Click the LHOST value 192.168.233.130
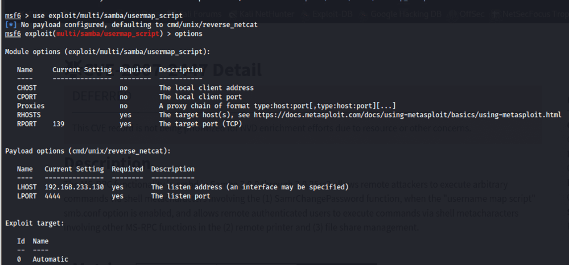This screenshot has width=569, height=265. (x=74, y=187)
